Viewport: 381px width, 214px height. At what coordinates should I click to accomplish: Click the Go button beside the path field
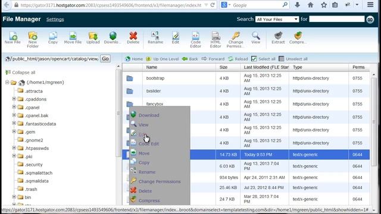click(105, 59)
